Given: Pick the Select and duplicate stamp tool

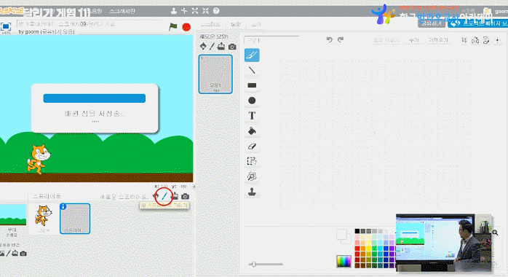Looking at the screenshot, I should coord(252,192).
